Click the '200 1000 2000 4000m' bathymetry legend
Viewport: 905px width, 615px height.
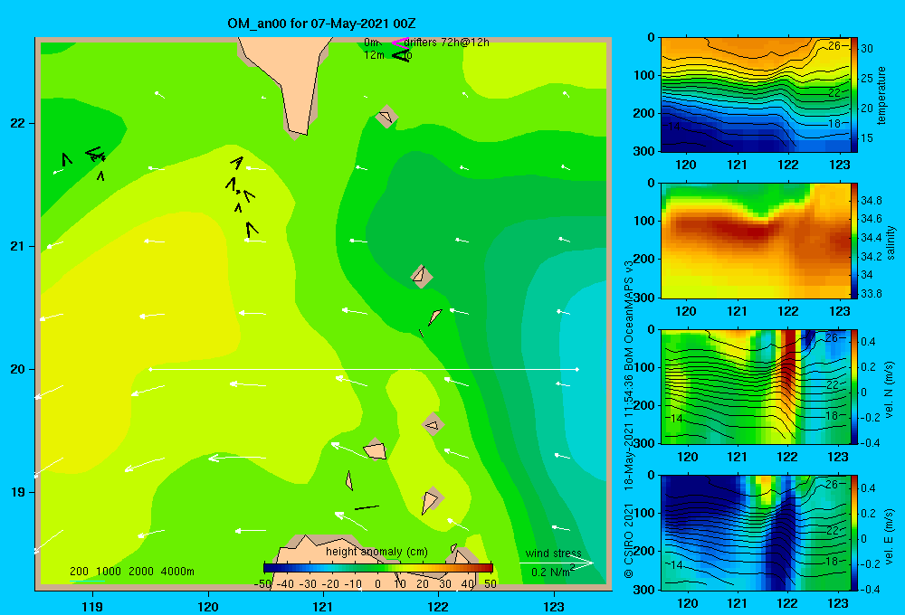point(131,572)
